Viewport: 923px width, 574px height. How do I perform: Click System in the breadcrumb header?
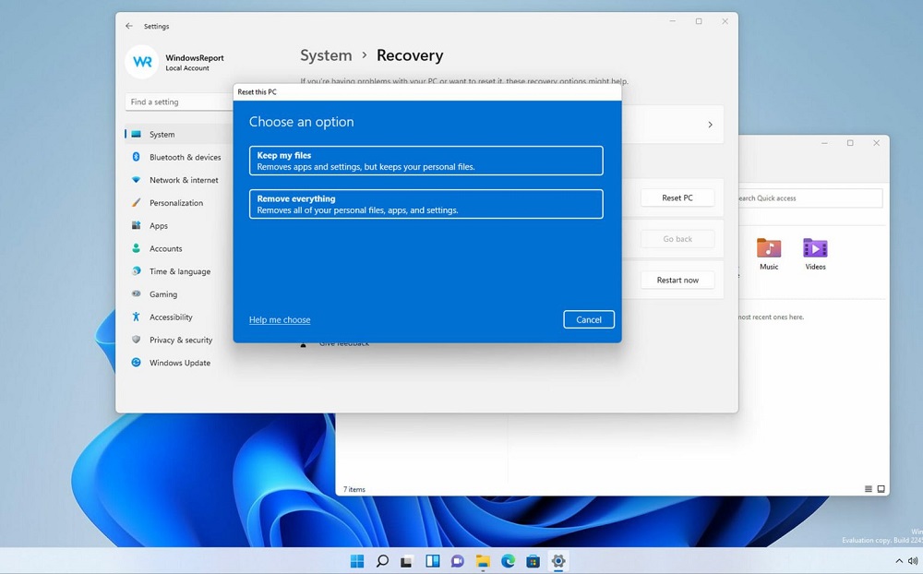(x=326, y=55)
